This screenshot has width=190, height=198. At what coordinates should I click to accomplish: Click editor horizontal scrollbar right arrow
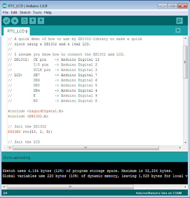[180, 148]
